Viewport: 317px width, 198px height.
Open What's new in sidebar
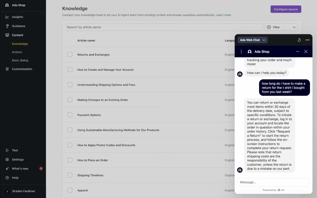pyautogui.click(x=20, y=169)
